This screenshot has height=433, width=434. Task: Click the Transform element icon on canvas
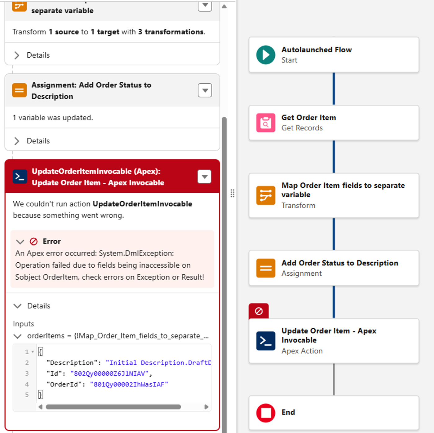click(266, 195)
